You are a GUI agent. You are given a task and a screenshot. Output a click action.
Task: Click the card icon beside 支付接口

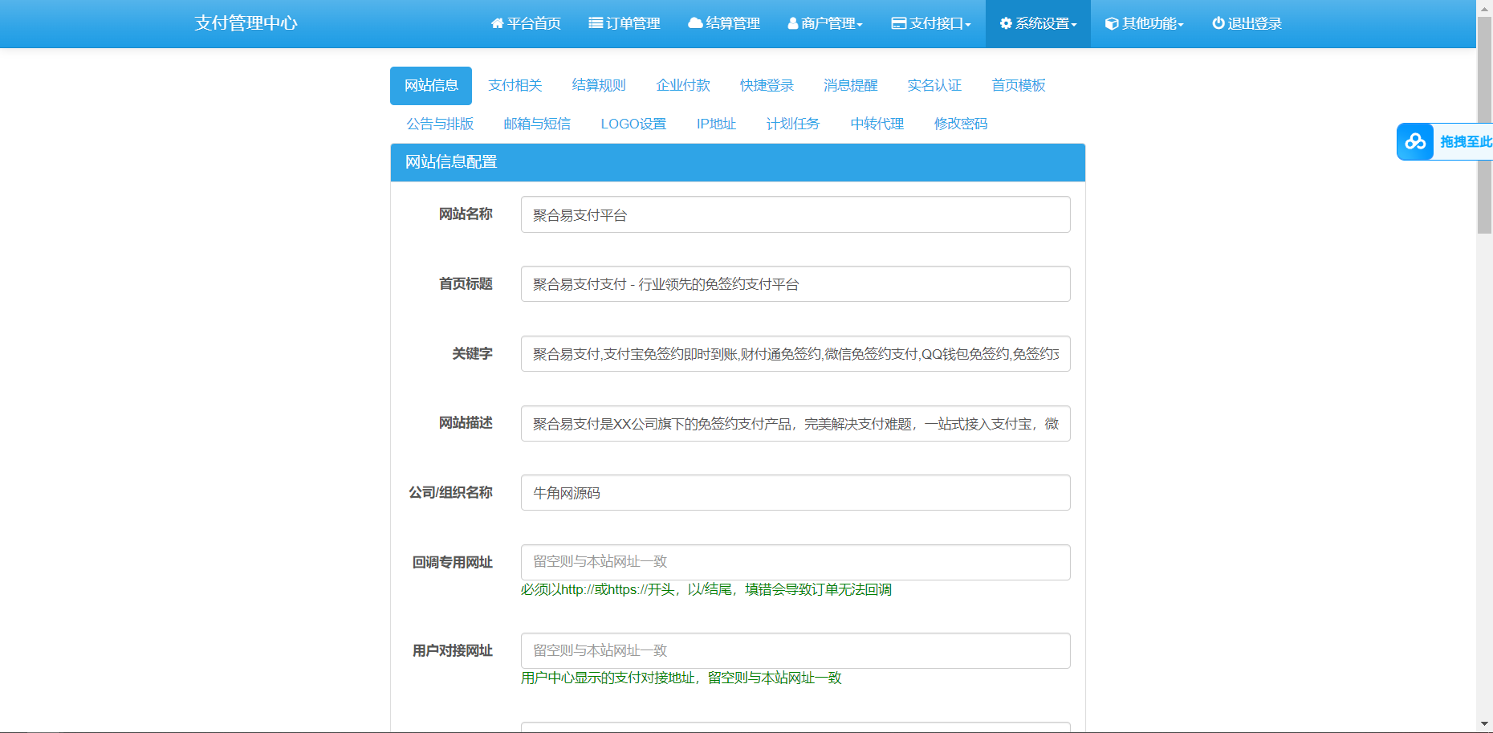899,23
